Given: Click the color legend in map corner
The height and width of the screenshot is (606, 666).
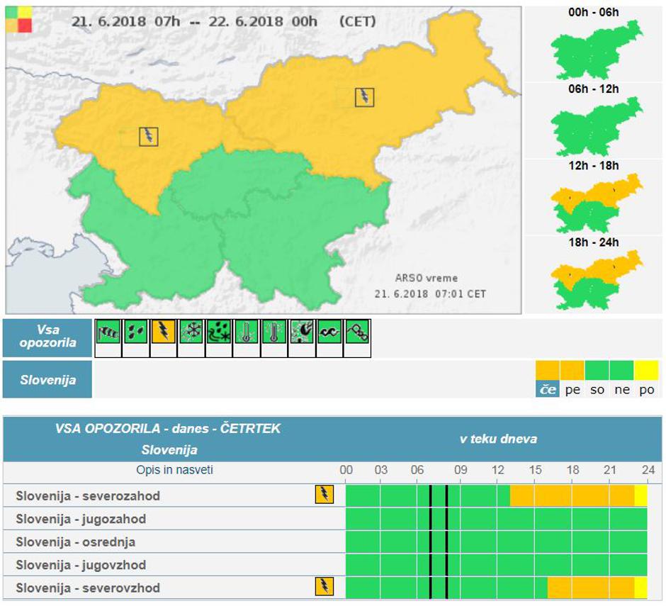Looking at the screenshot, I should [x=18, y=19].
